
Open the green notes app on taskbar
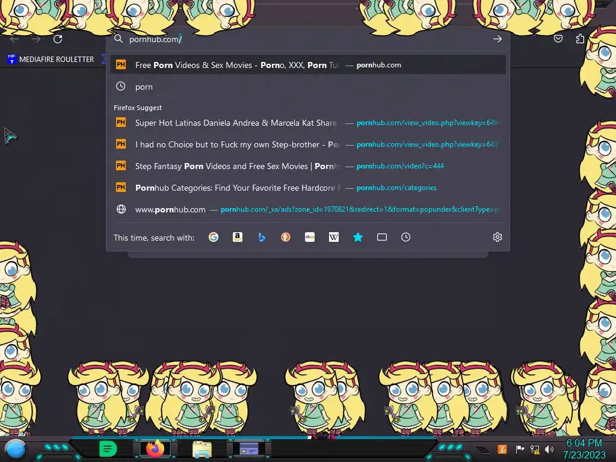[x=108, y=449]
